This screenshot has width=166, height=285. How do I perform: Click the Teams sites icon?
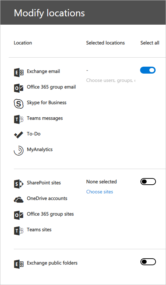pyautogui.click(x=19, y=231)
